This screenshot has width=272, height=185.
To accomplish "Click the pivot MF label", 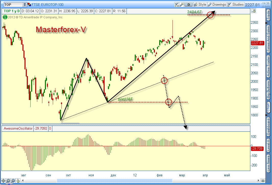I will pos(126,99).
